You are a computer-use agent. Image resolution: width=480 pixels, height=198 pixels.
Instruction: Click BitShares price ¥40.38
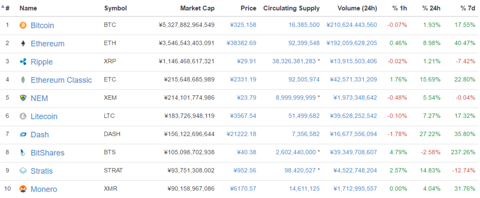pos(247,152)
